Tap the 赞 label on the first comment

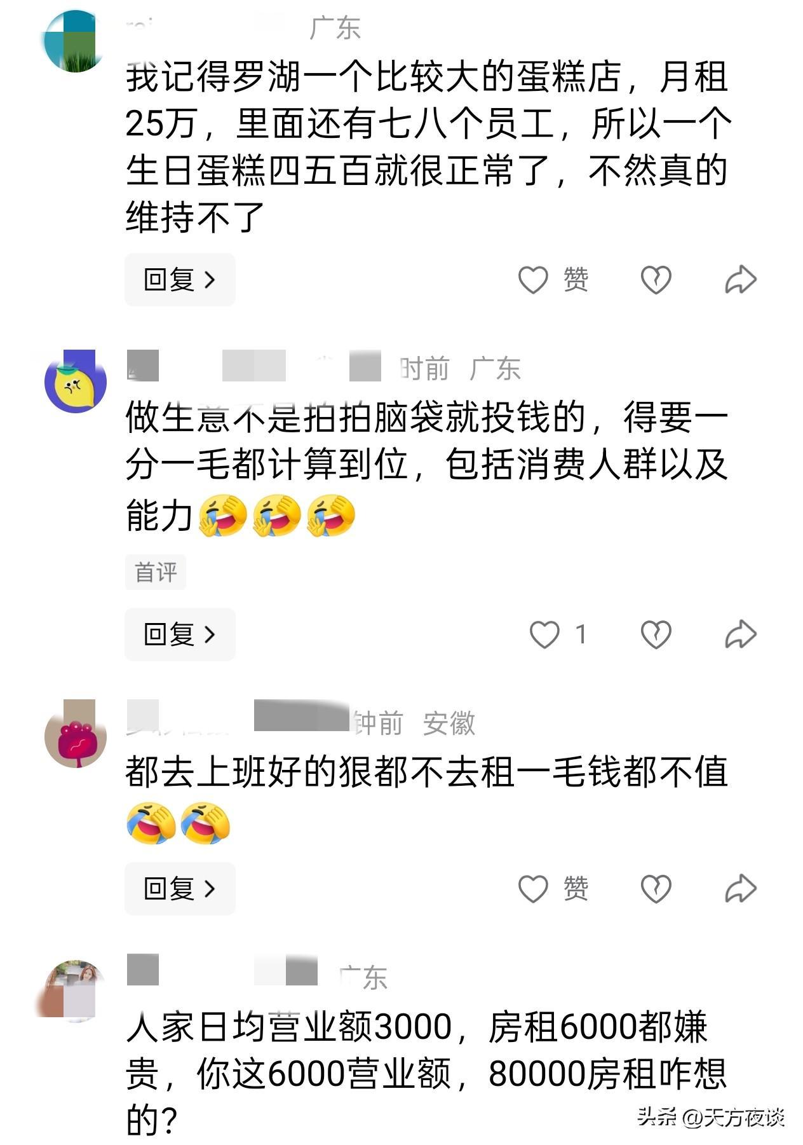click(576, 280)
